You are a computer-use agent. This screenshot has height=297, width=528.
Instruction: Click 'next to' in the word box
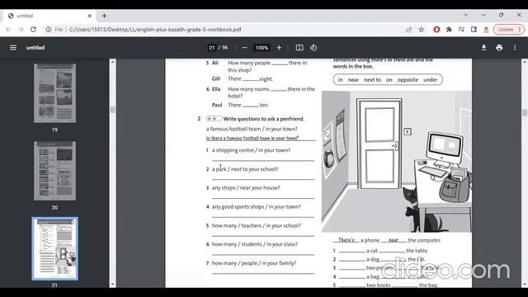click(x=372, y=80)
